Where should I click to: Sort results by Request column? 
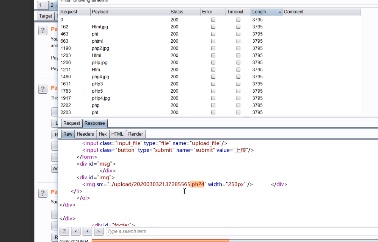coord(75,12)
